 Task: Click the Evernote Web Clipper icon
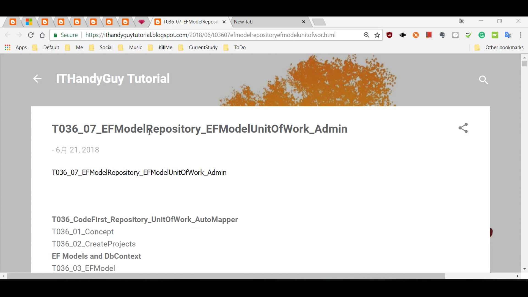pos(442,35)
